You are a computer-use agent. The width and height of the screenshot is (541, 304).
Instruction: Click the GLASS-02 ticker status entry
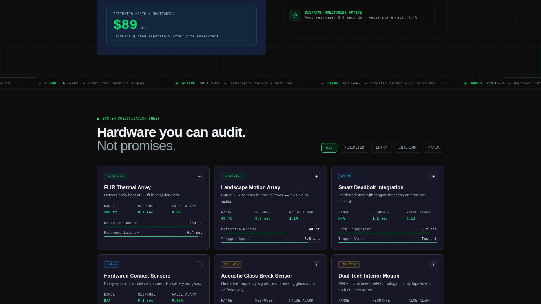(351, 84)
